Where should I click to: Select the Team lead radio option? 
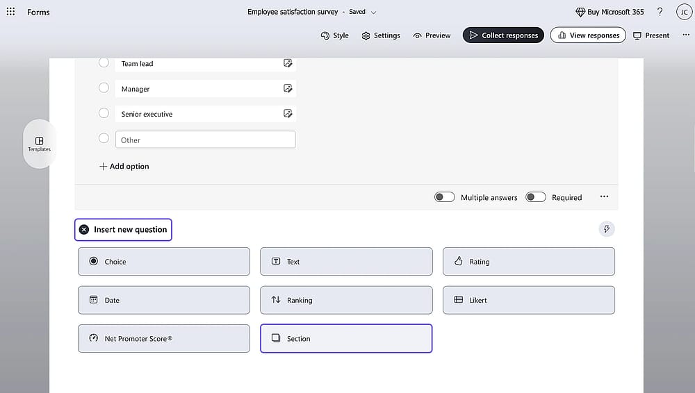tap(104, 62)
